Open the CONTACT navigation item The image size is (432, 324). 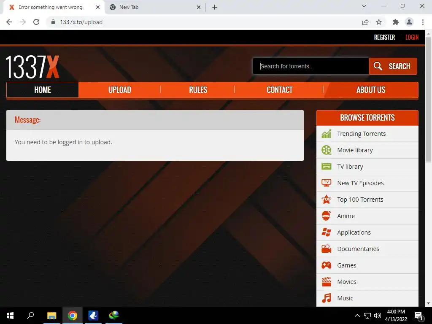point(279,90)
